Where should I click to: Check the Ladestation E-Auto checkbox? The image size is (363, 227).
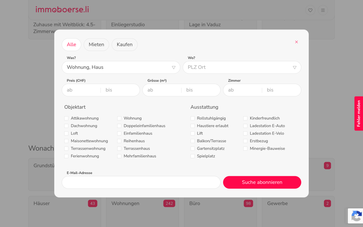(245, 126)
